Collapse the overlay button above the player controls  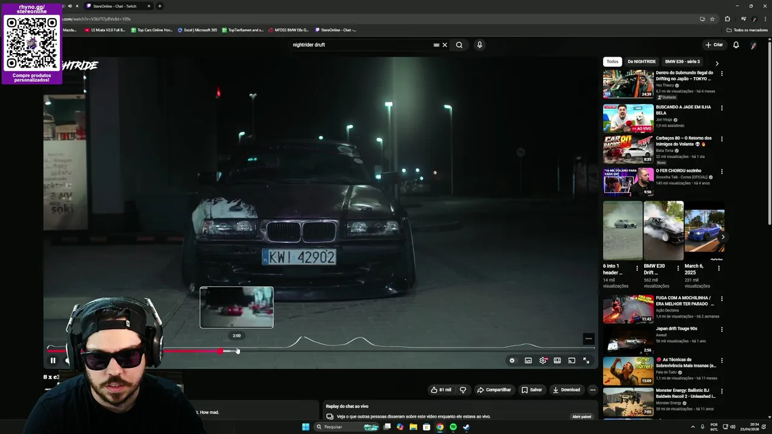pos(589,339)
